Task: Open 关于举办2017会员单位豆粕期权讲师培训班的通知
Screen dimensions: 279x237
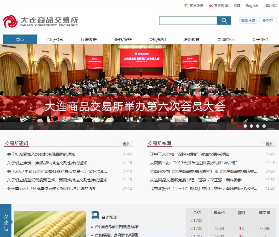Action: [52, 188]
